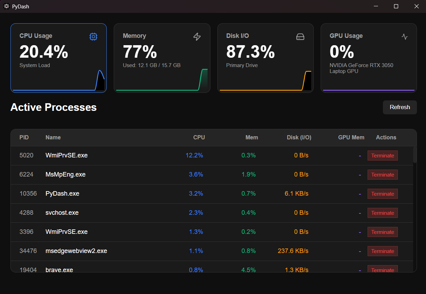
Task: Click the Name column header
Action: coord(53,137)
